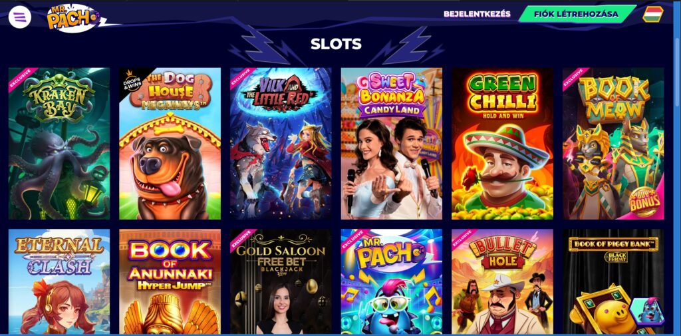The image size is (681, 336).
Task: Open the Mr. Pacho slot game
Action: (391, 281)
